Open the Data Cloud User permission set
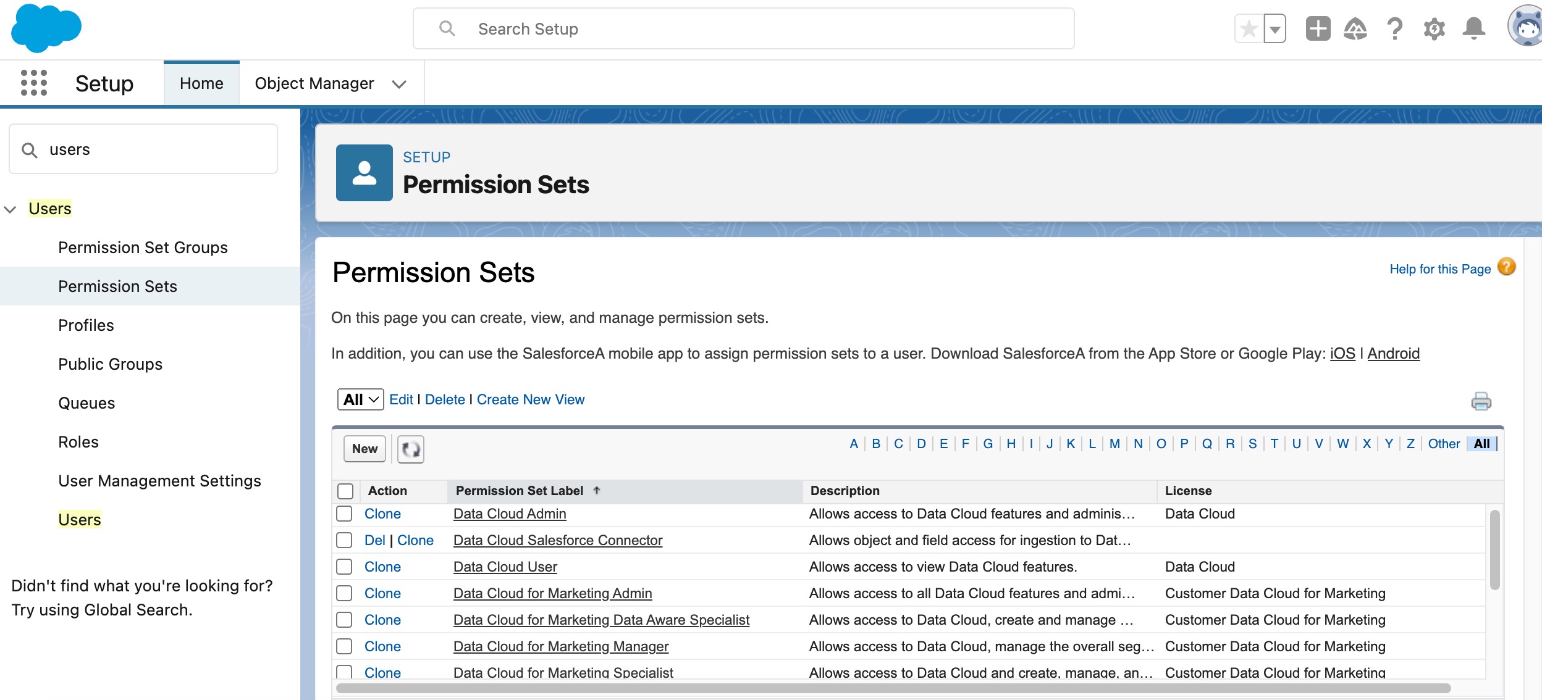1542x700 pixels. click(505, 567)
